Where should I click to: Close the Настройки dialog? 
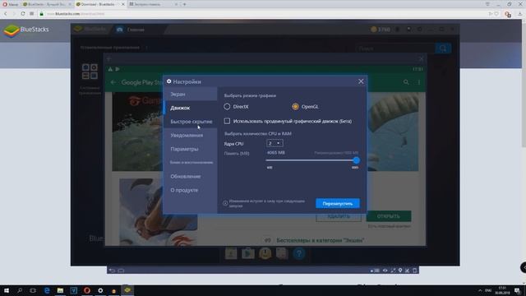(361, 81)
